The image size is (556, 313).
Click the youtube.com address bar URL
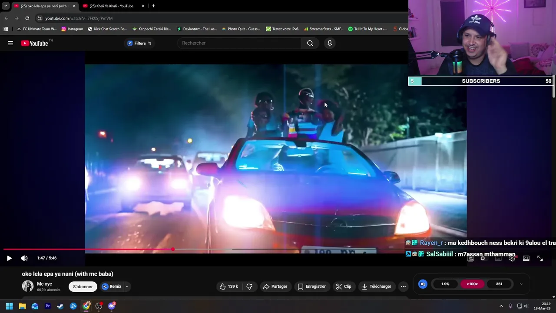coord(79,18)
